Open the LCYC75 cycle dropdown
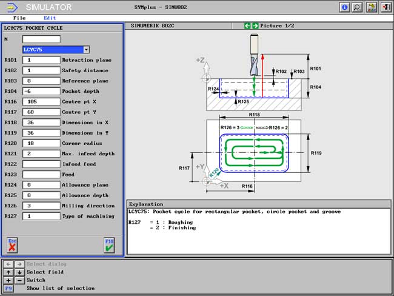Image resolution: width=394 pixels, height=296 pixels. pyautogui.click(x=86, y=50)
